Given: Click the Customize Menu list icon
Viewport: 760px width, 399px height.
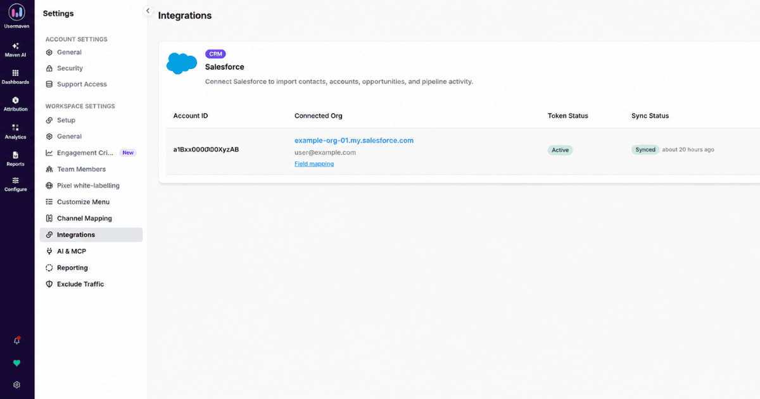Looking at the screenshot, I should tap(49, 202).
